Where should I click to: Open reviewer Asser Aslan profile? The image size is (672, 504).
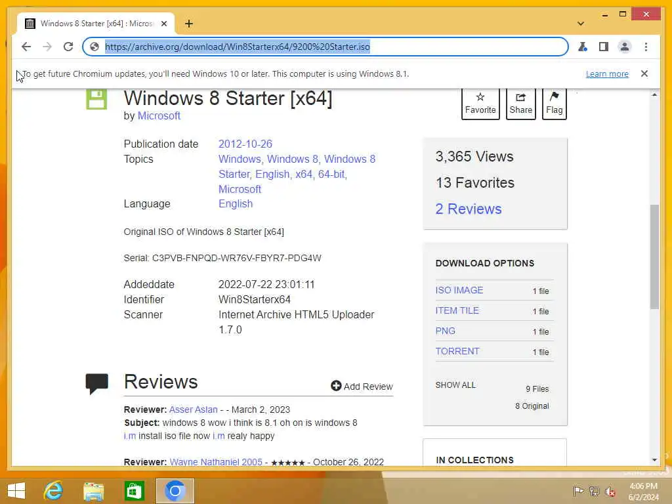194,409
